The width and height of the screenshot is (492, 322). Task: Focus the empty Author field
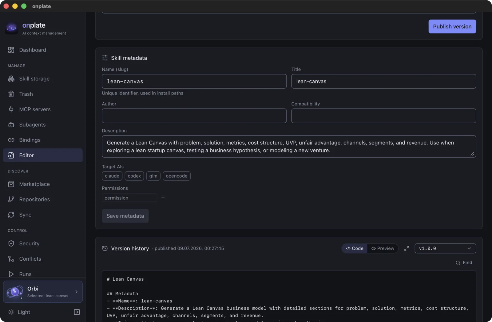(194, 116)
